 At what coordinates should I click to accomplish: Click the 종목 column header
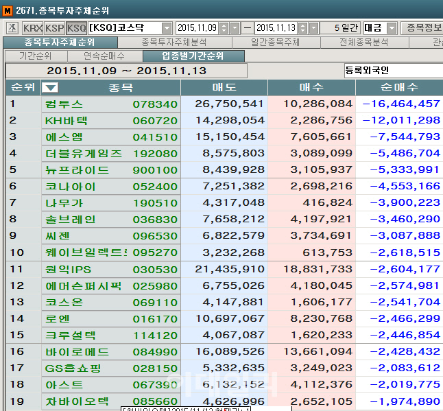(121, 88)
